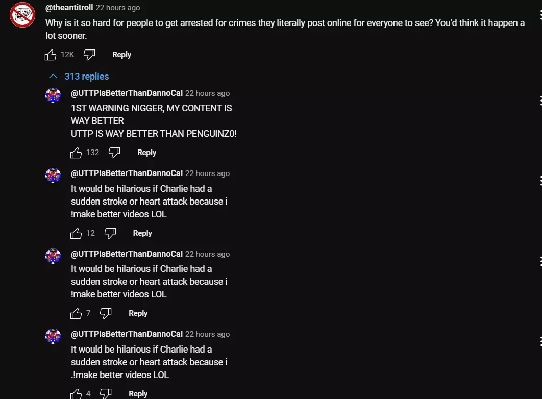The width and height of the screenshot is (542, 399).
Task: Open the @theantitroll username link
Action: coord(69,8)
